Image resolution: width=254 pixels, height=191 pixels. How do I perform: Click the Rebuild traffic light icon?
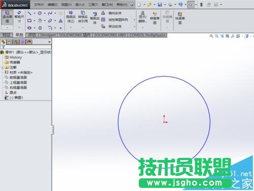[201, 5]
